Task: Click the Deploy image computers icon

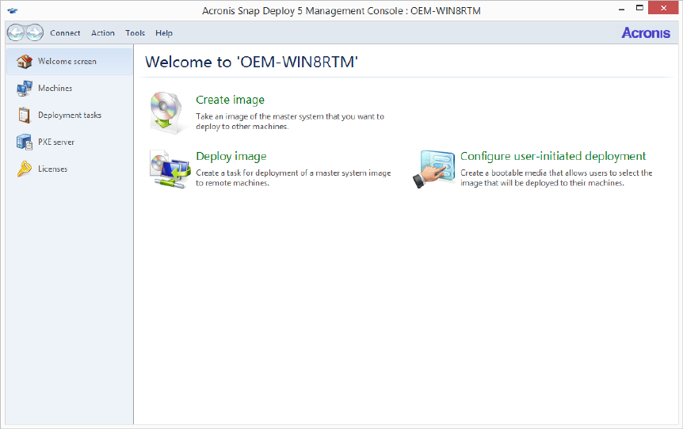Action: point(170,169)
